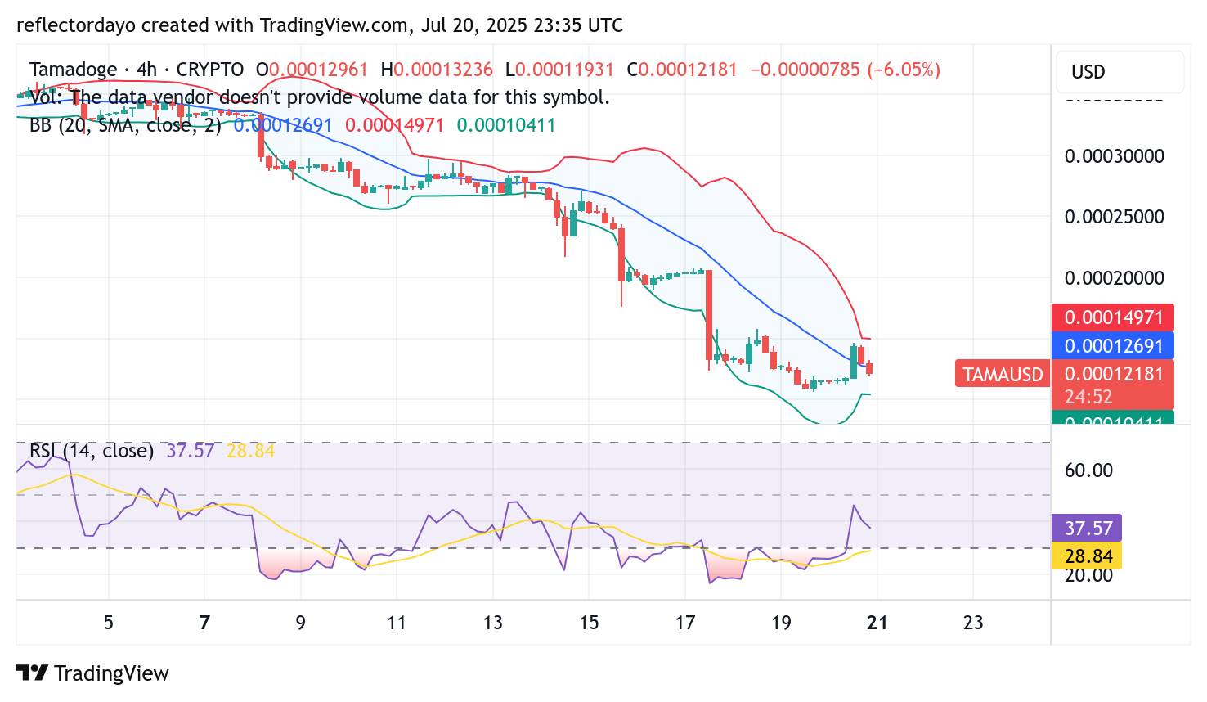Click the date label 23 on time axis

tap(973, 623)
